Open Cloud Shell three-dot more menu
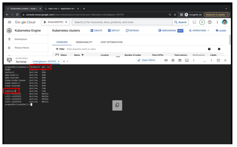The height and width of the screenshot is (147, 237). [194, 60]
